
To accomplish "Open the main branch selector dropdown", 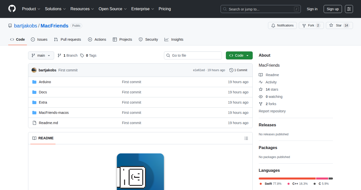I will [x=41, y=55].
